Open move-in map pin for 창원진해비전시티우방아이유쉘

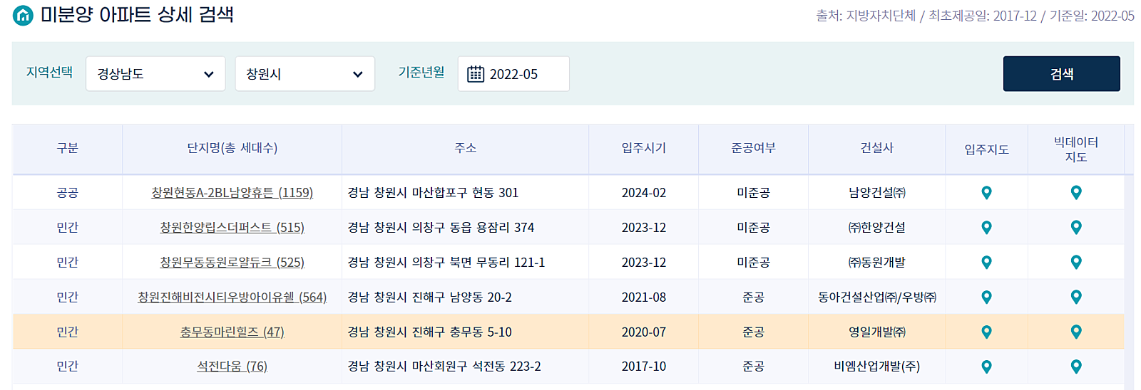pyautogui.click(x=986, y=297)
